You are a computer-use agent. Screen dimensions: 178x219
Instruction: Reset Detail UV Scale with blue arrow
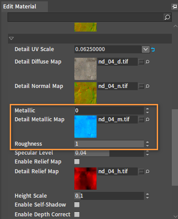[153, 49]
